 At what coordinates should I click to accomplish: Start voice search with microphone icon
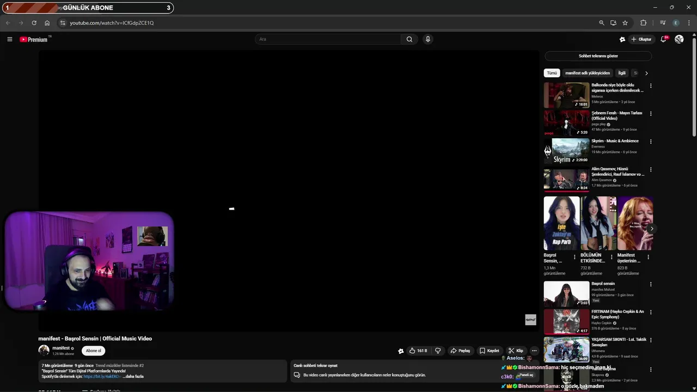428,39
